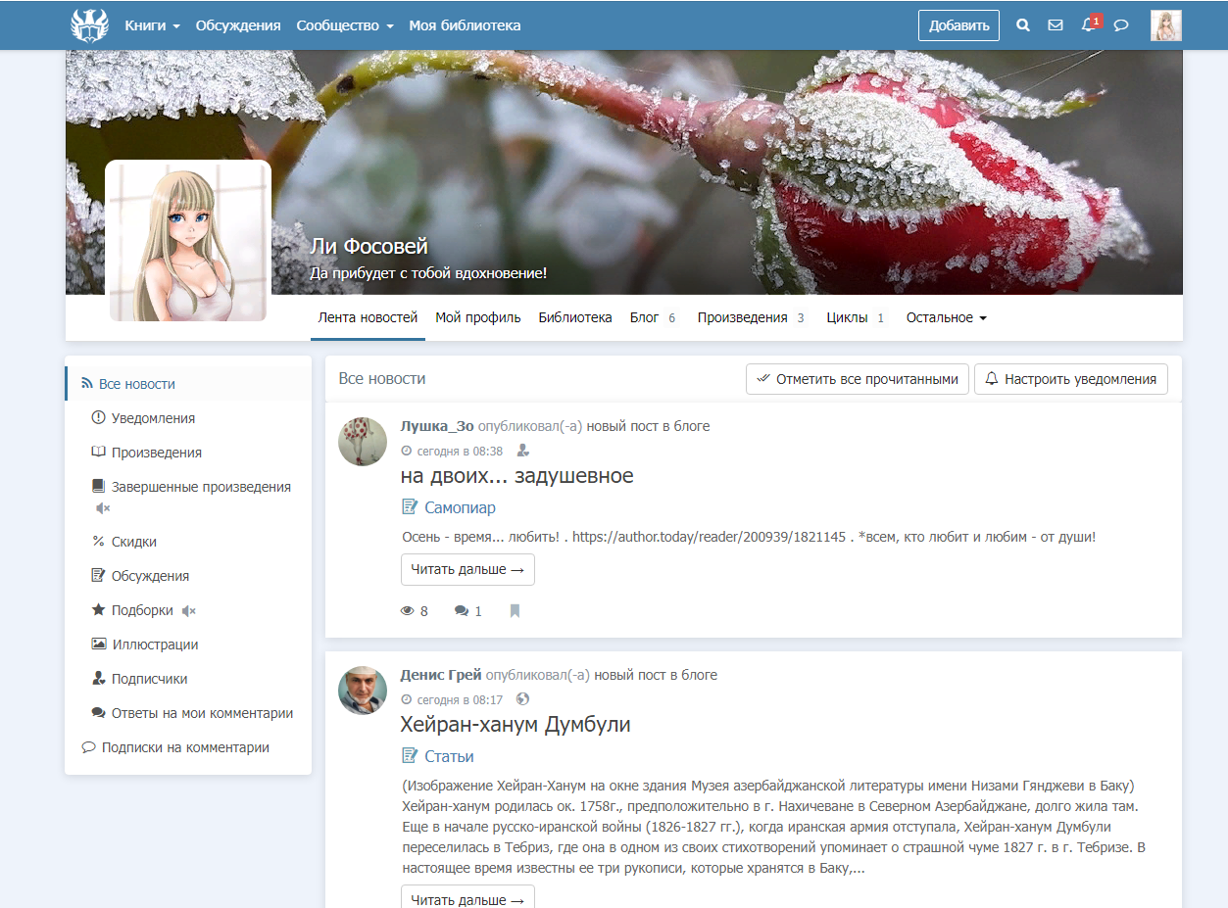
Task: Click Лушка_Зо's avatar thumbnail
Action: tap(363, 441)
